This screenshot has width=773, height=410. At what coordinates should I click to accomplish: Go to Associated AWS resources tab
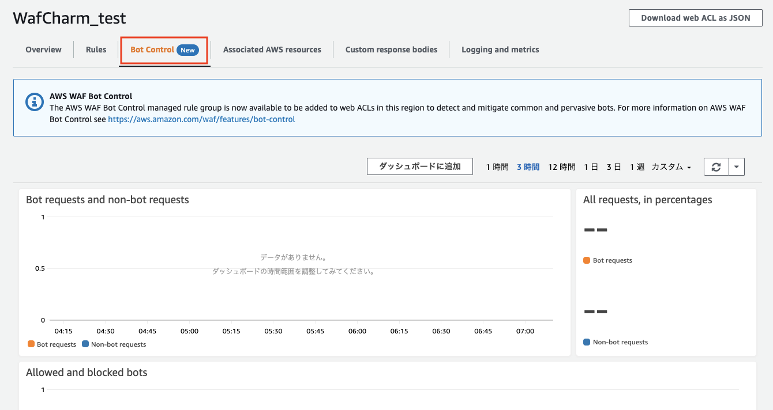click(272, 50)
